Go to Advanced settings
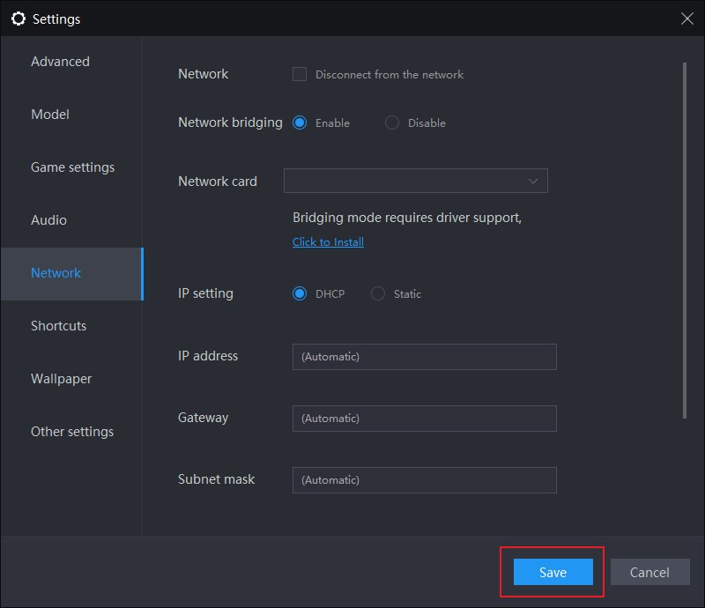 pyautogui.click(x=60, y=62)
